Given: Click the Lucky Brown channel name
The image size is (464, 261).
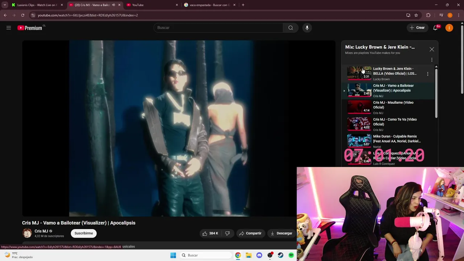Looking at the screenshot, I should tap(381, 79).
